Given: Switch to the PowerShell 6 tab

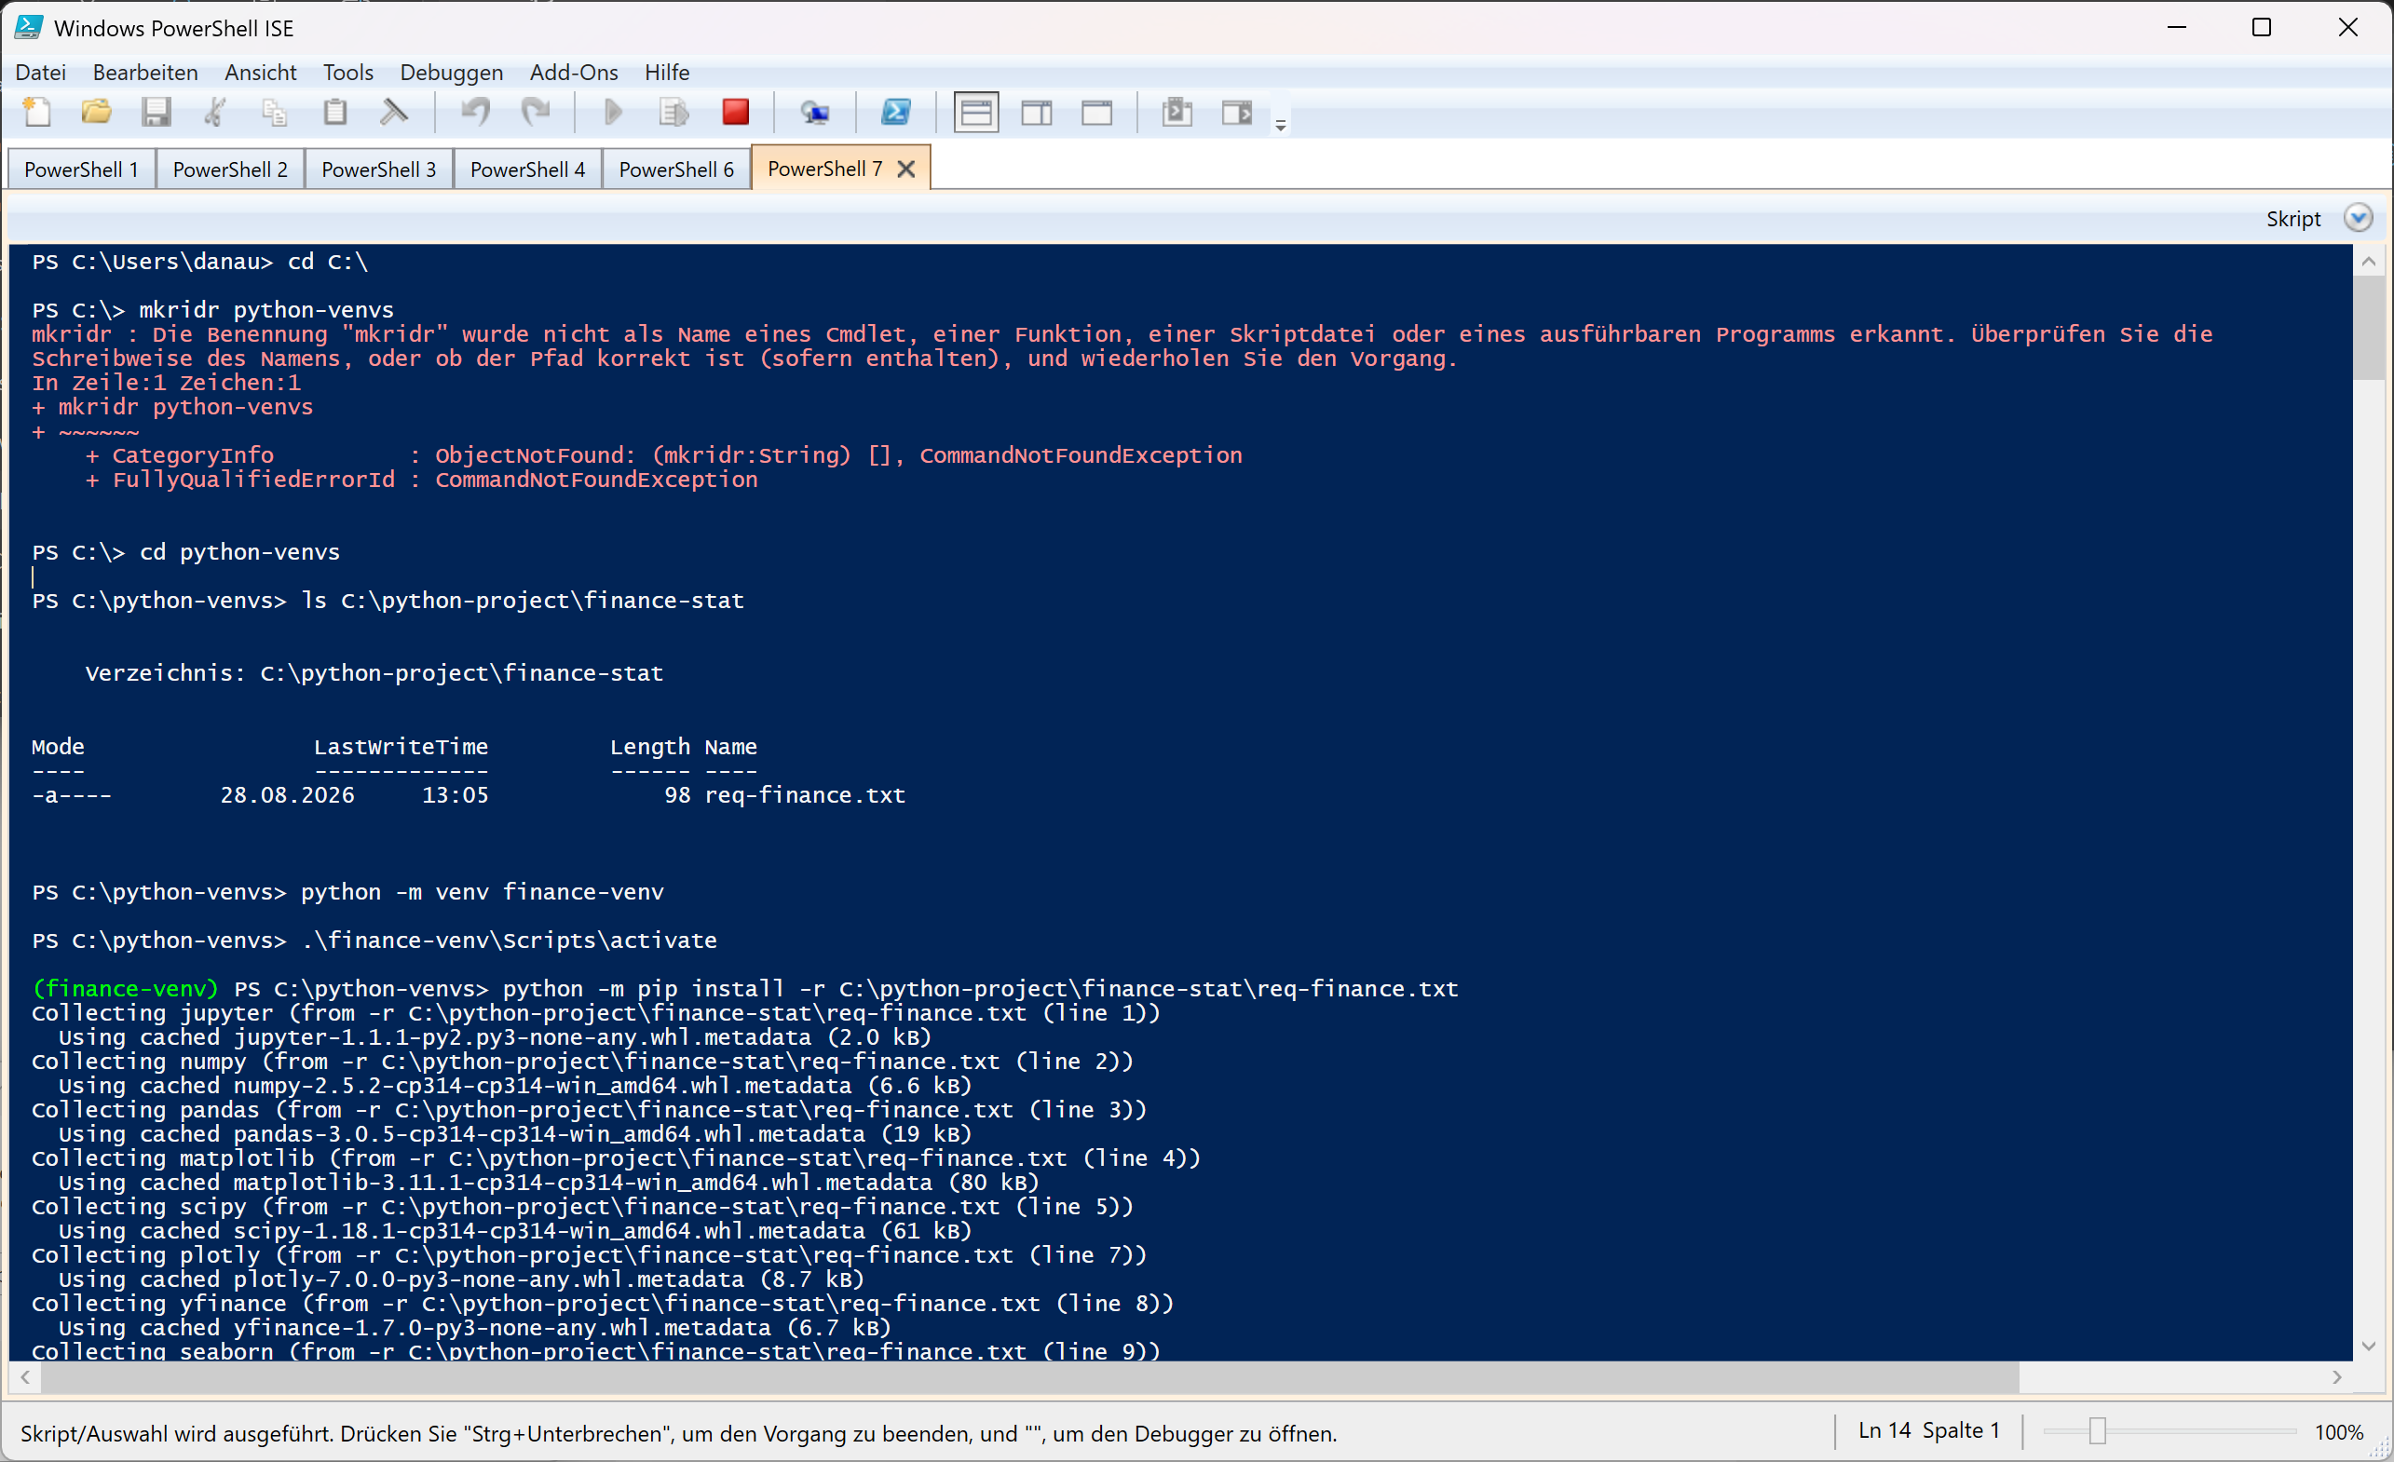Looking at the screenshot, I should [676, 169].
